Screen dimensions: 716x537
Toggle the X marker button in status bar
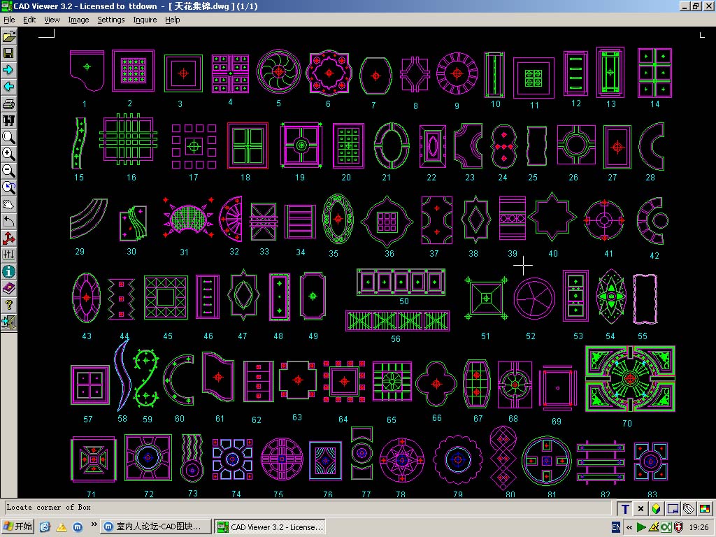coord(640,509)
